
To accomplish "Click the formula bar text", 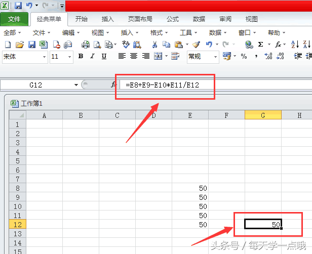I will point(163,85).
